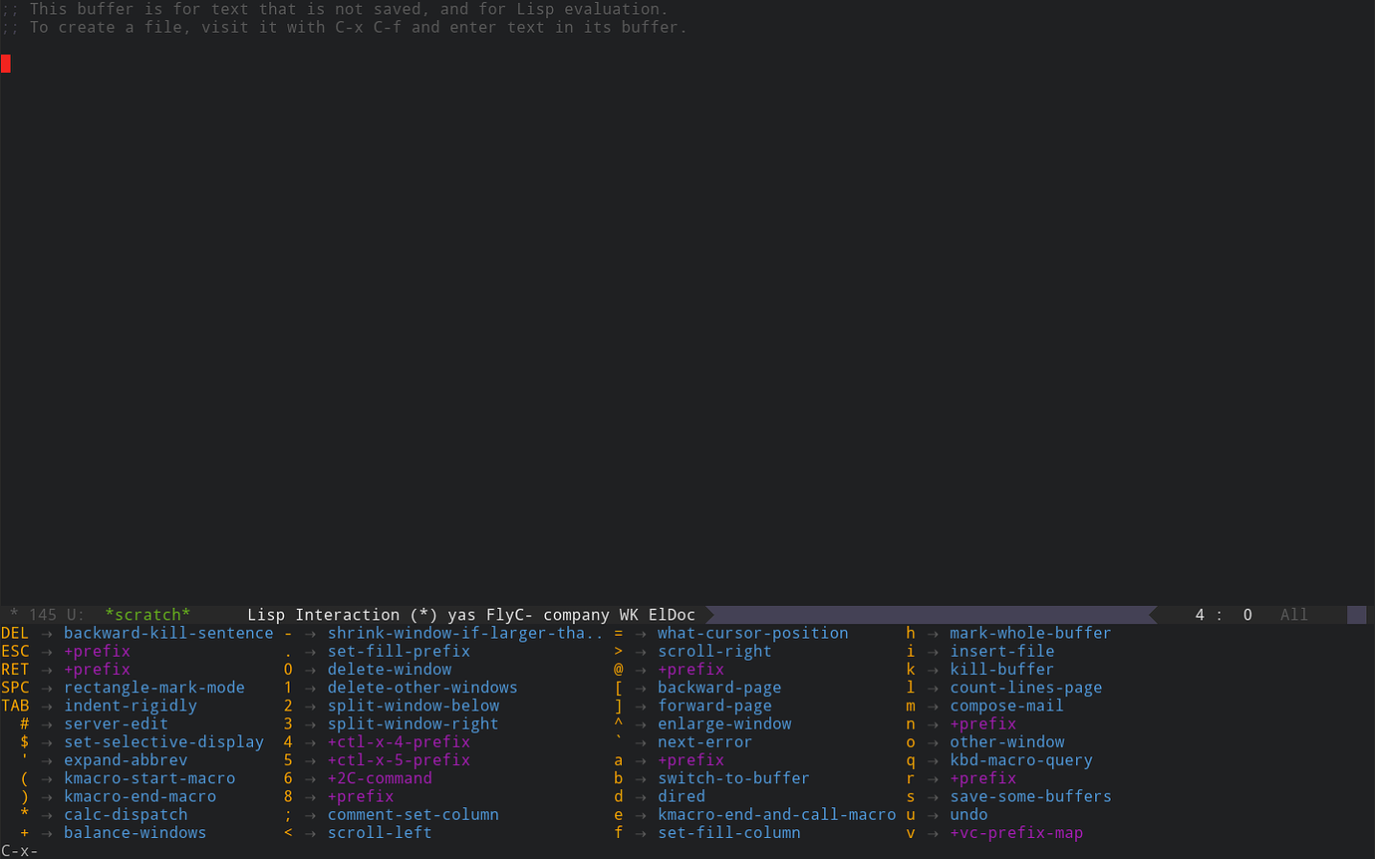This screenshot has height=859, width=1375.
Task: Select the kill-buffer command entry
Action: (1001, 670)
